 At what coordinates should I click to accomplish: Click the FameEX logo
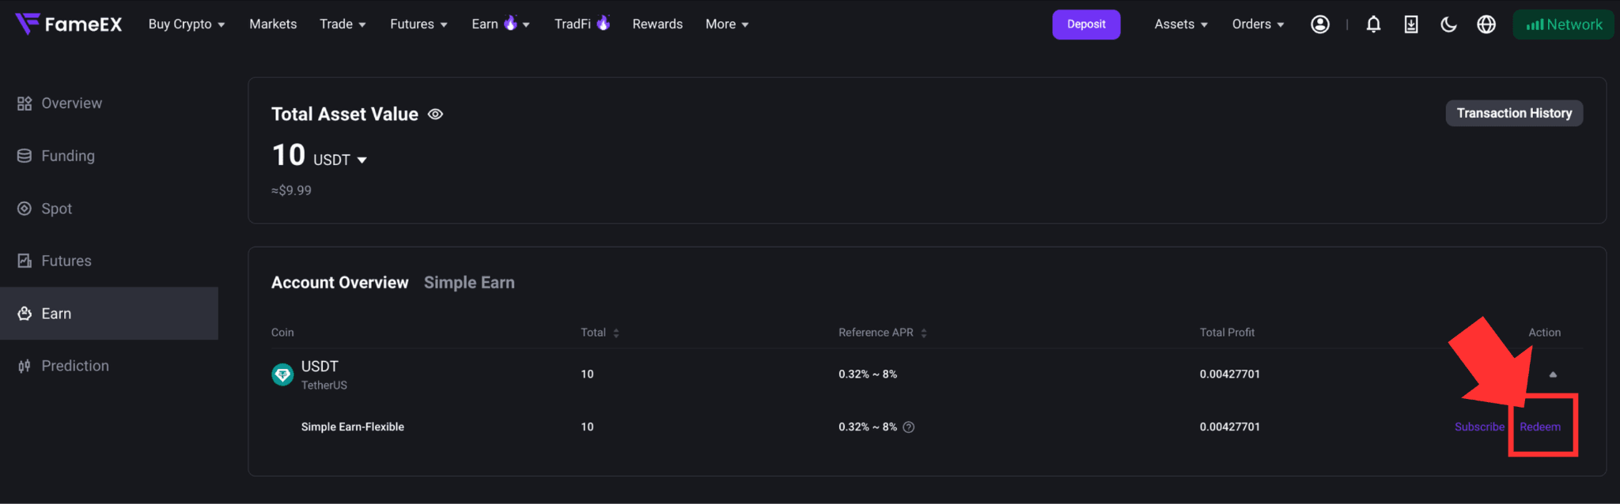(69, 24)
